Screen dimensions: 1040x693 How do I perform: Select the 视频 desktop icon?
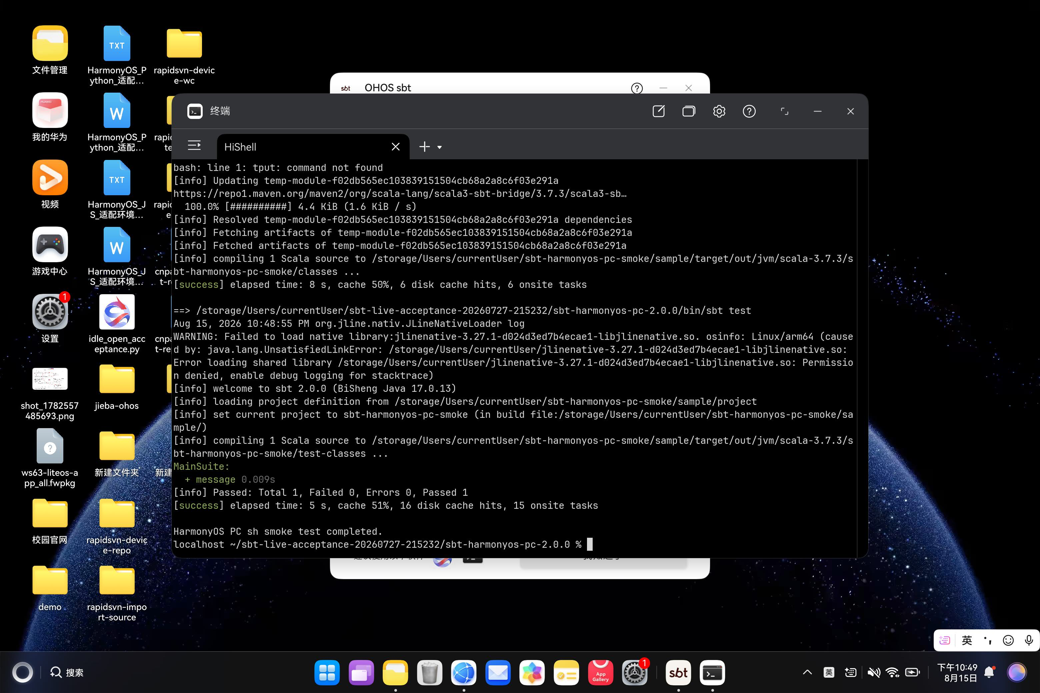50,184
